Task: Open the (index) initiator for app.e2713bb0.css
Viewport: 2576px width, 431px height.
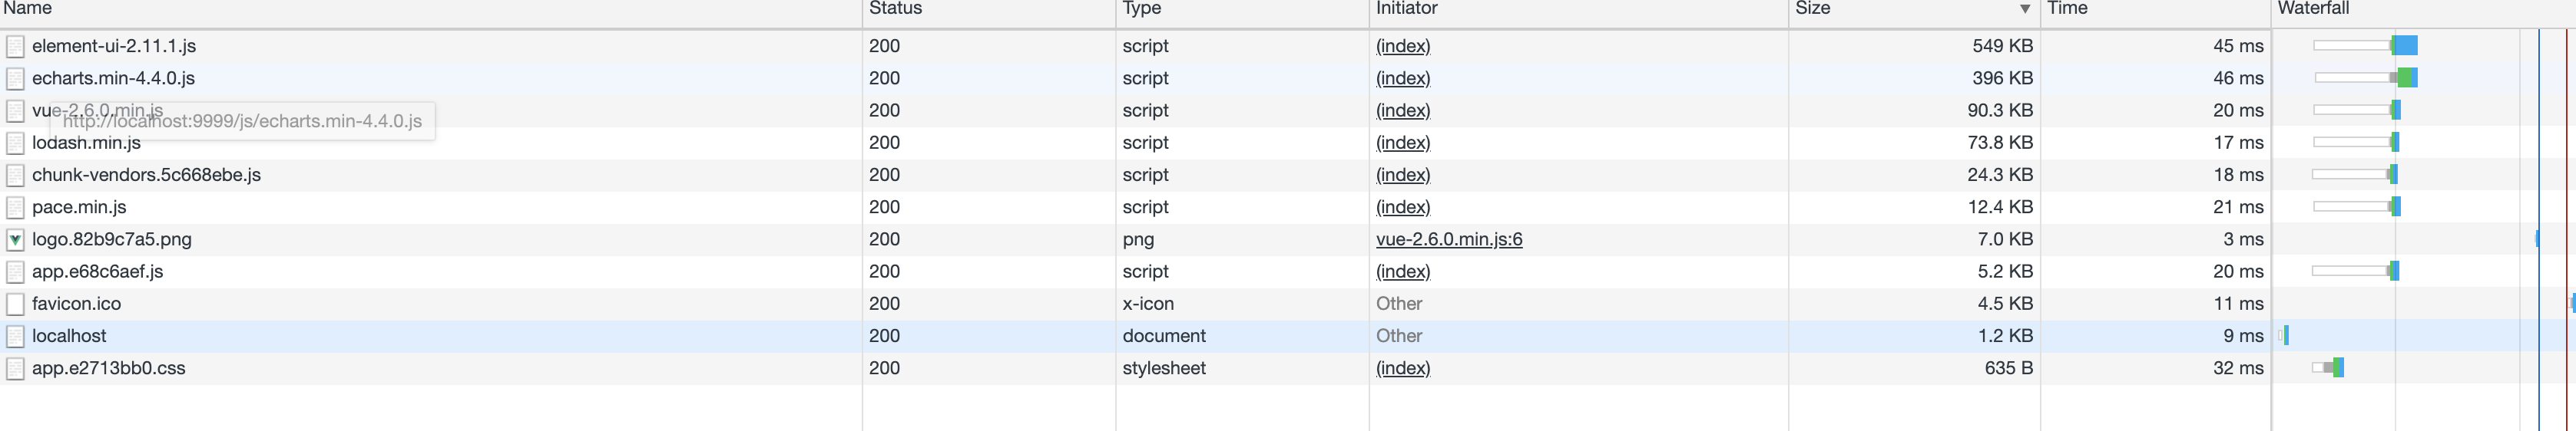Action: pos(1402,368)
